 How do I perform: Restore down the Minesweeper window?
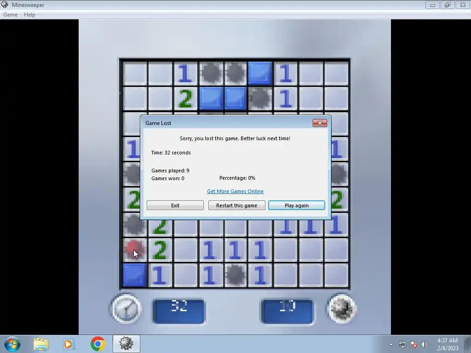[x=448, y=5]
